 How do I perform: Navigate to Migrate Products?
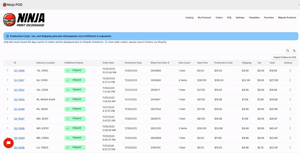[287, 18]
